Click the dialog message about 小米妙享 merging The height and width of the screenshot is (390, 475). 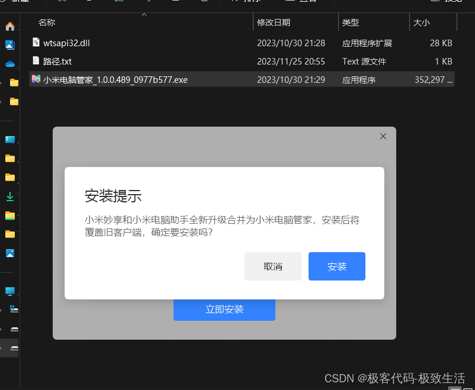click(222, 226)
